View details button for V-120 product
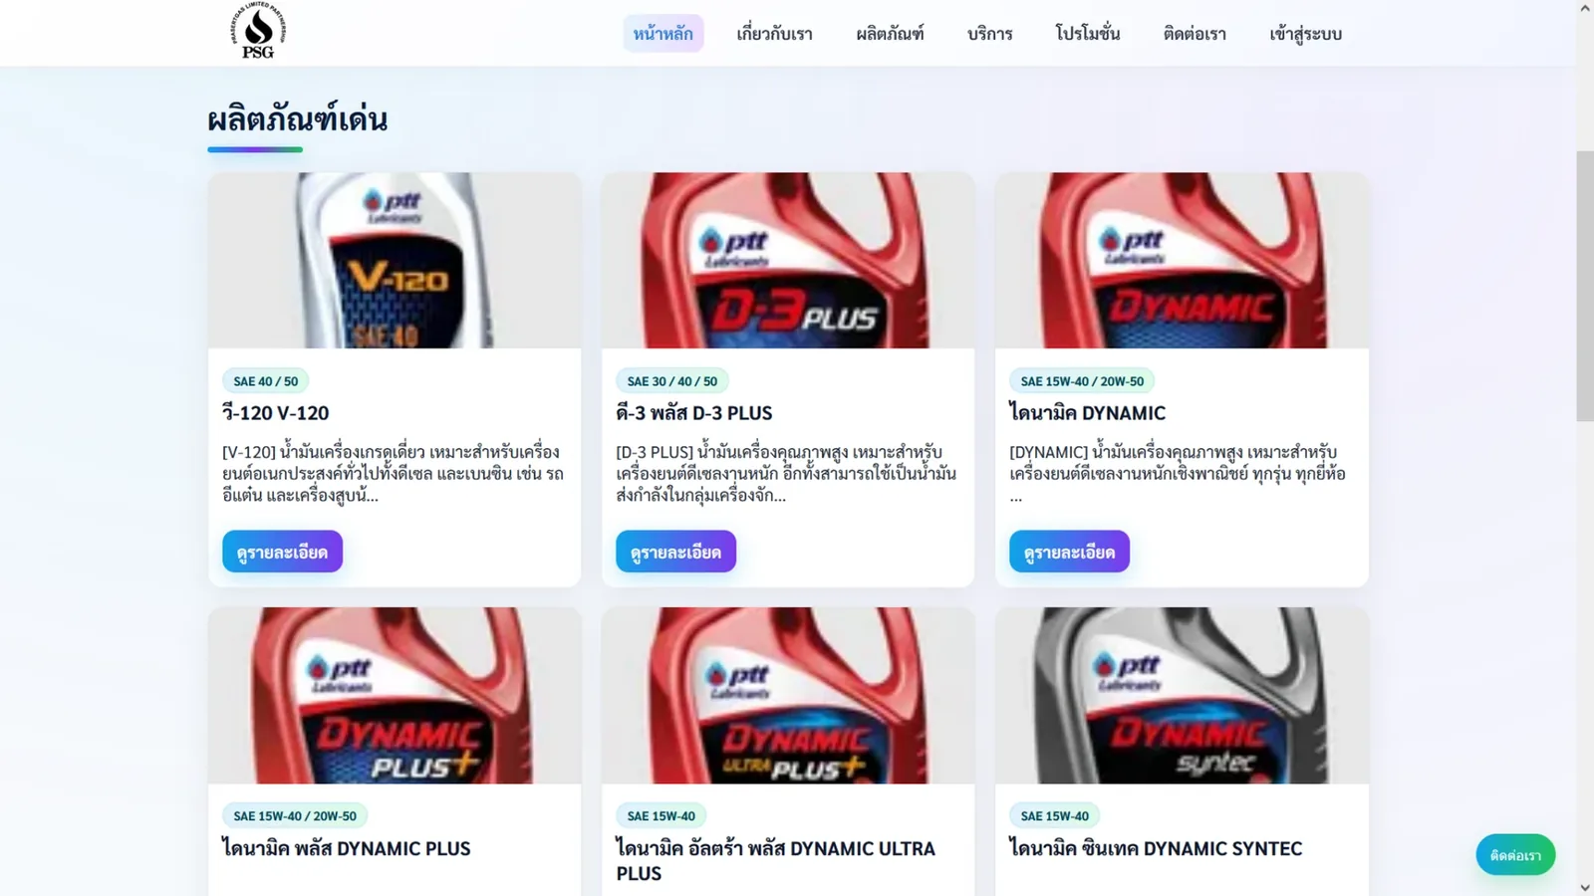The width and height of the screenshot is (1594, 896). coord(282,552)
